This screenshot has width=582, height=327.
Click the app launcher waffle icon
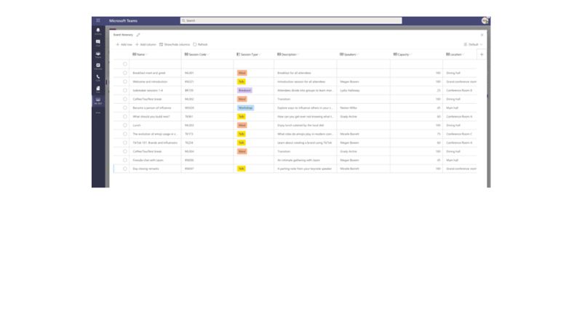click(x=98, y=20)
